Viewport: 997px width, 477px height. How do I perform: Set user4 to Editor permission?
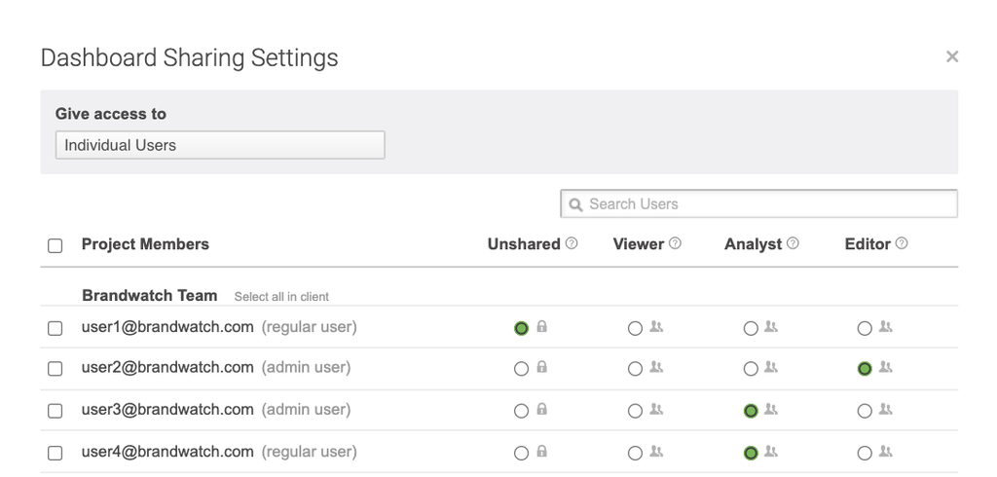pos(865,453)
